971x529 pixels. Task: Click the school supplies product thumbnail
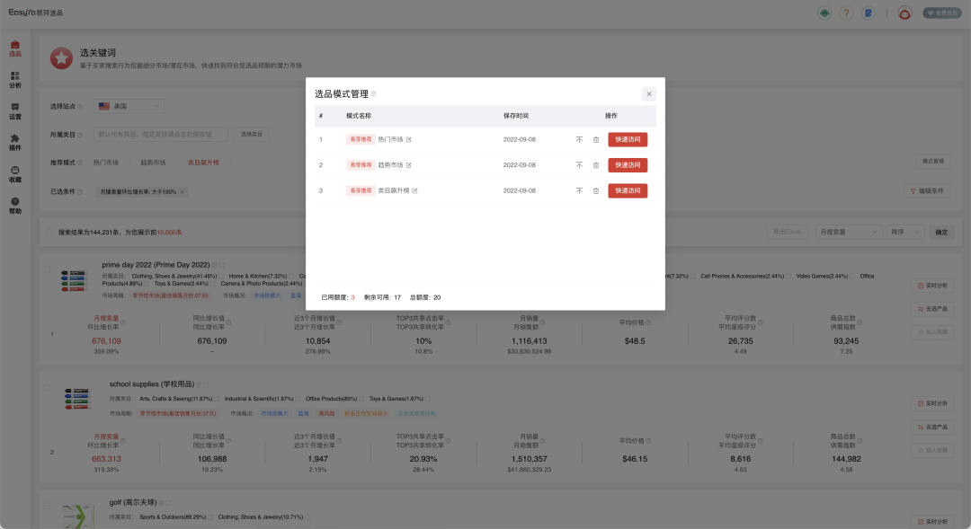(x=76, y=399)
